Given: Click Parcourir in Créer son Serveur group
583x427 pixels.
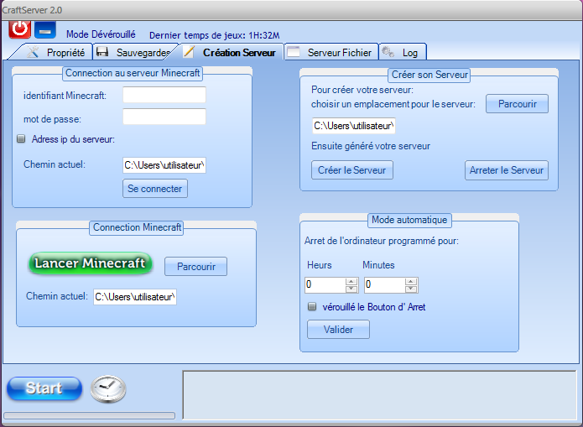Looking at the screenshot, I should 518,104.
